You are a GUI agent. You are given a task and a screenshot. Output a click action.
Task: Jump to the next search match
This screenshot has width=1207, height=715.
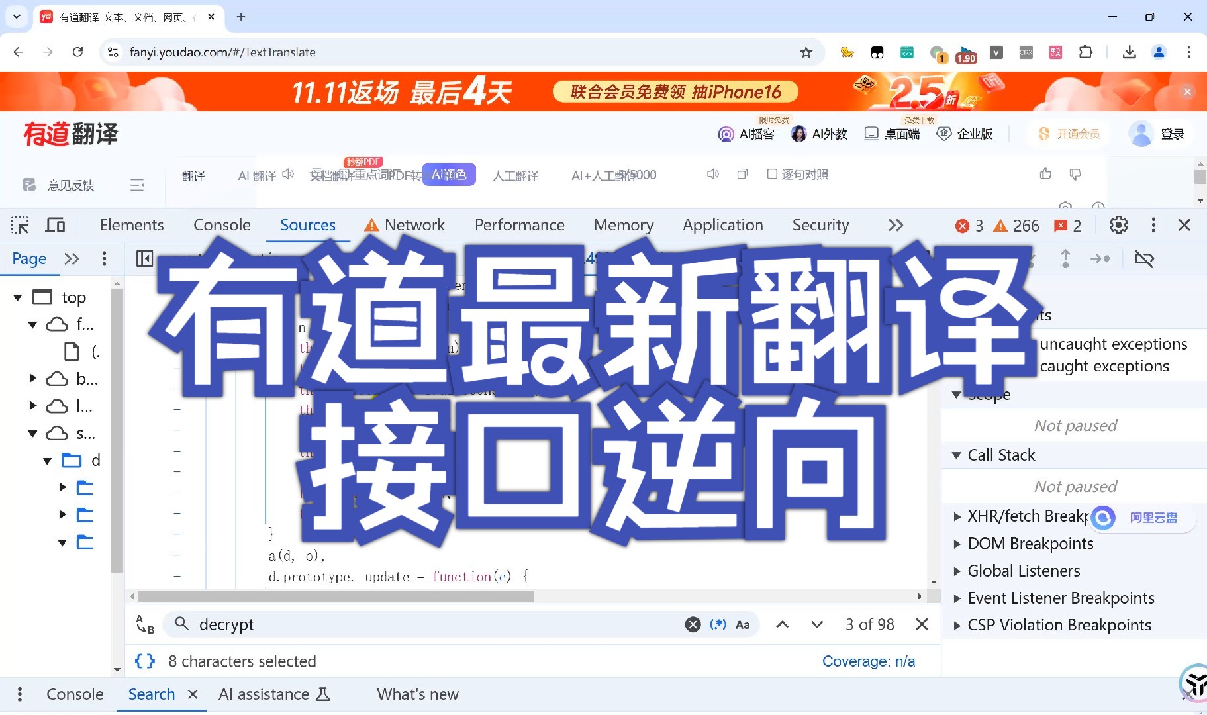[817, 624]
